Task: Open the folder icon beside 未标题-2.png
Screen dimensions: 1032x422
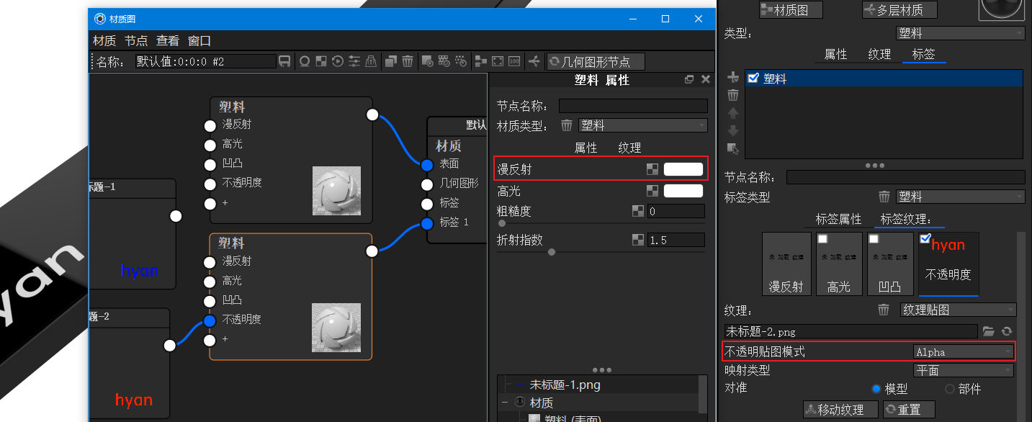Action: click(x=988, y=331)
